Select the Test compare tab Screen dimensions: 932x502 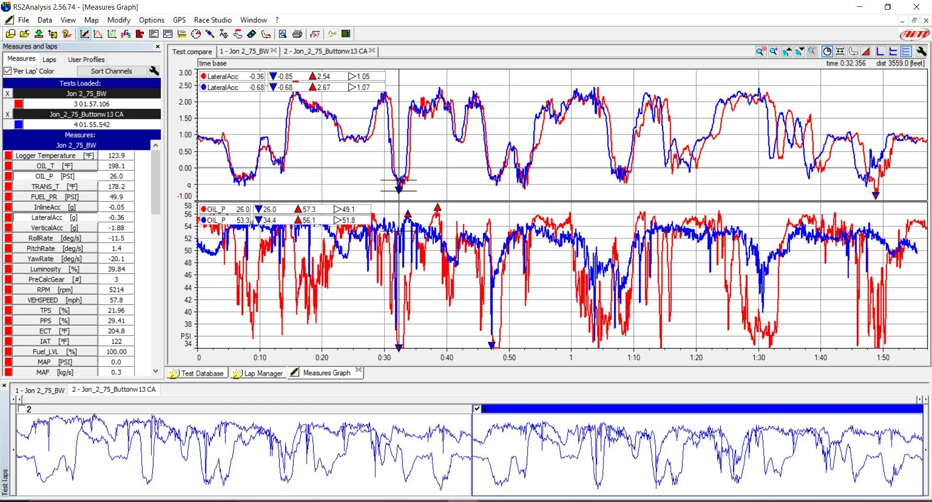pyautogui.click(x=192, y=51)
